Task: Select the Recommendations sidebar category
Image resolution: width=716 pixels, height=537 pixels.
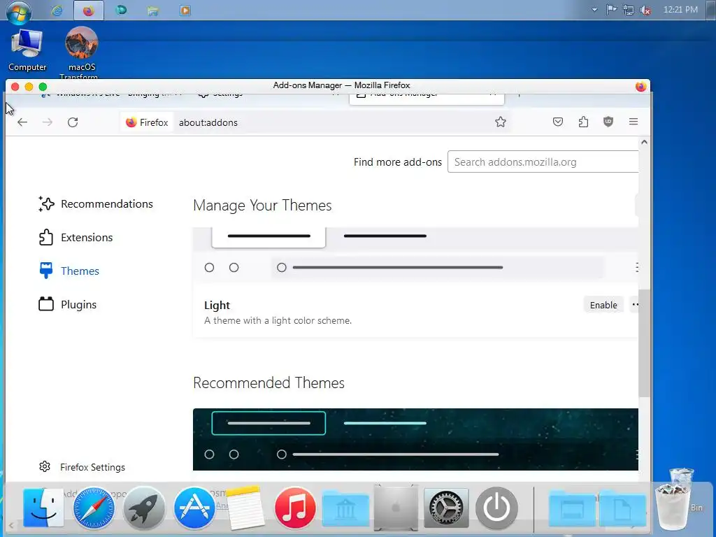Action: pyautogui.click(x=96, y=203)
